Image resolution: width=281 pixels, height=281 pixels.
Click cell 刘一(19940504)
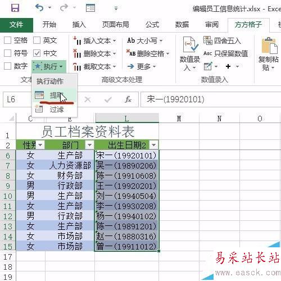coord(127,196)
